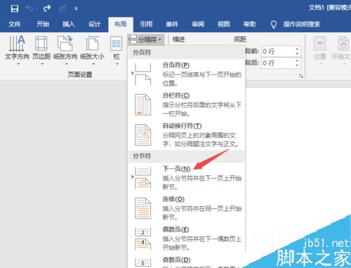Screen dimensions: 351x268
Task: Open the 邮件 tab
Action: click(172, 24)
